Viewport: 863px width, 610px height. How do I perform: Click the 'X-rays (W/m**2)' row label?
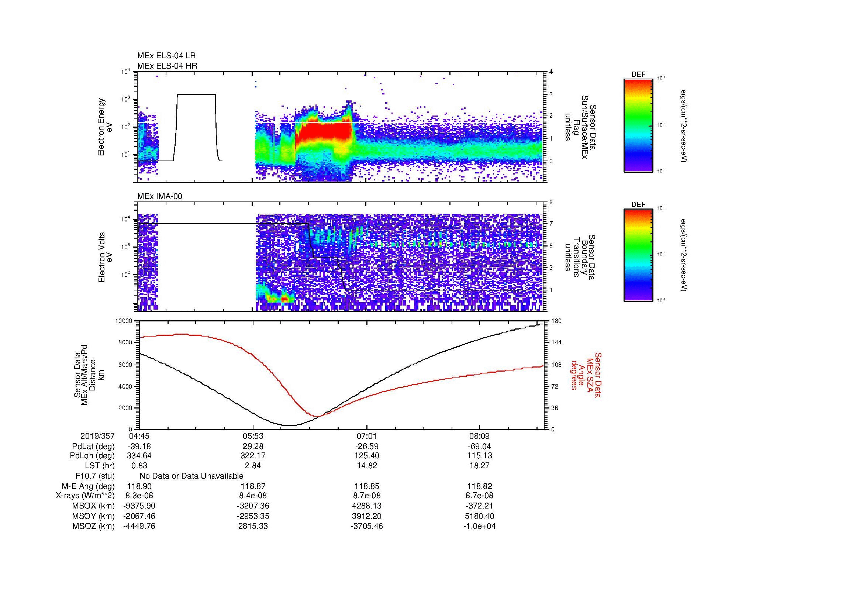tap(85, 496)
